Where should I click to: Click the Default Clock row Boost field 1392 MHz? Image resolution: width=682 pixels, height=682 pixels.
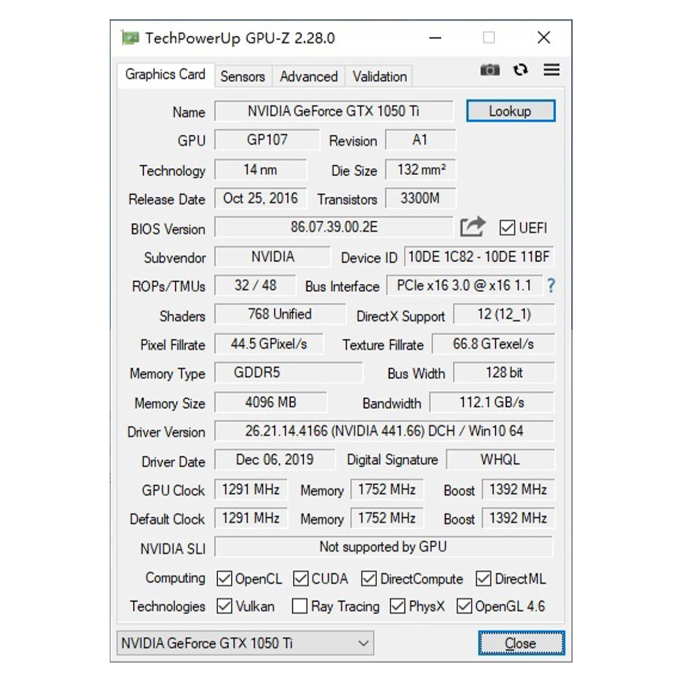pos(518,518)
